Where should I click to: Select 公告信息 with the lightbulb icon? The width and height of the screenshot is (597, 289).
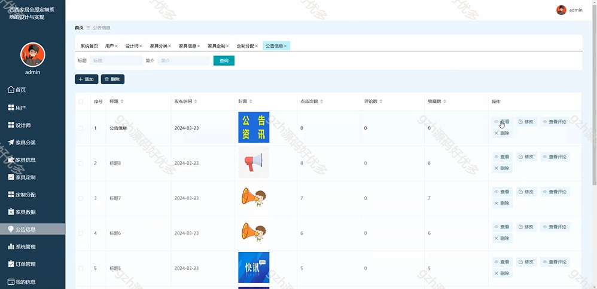tap(32, 229)
